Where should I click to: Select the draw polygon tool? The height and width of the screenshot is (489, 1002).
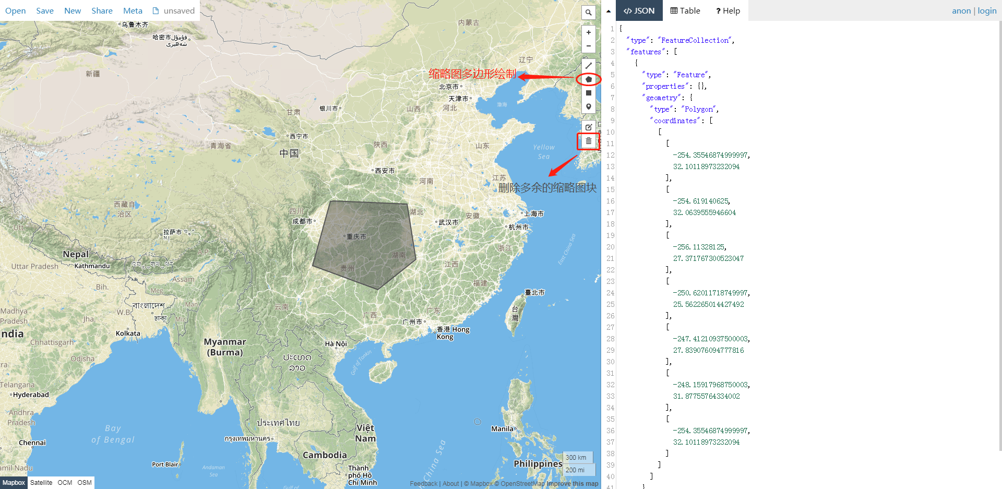coord(588,79)
